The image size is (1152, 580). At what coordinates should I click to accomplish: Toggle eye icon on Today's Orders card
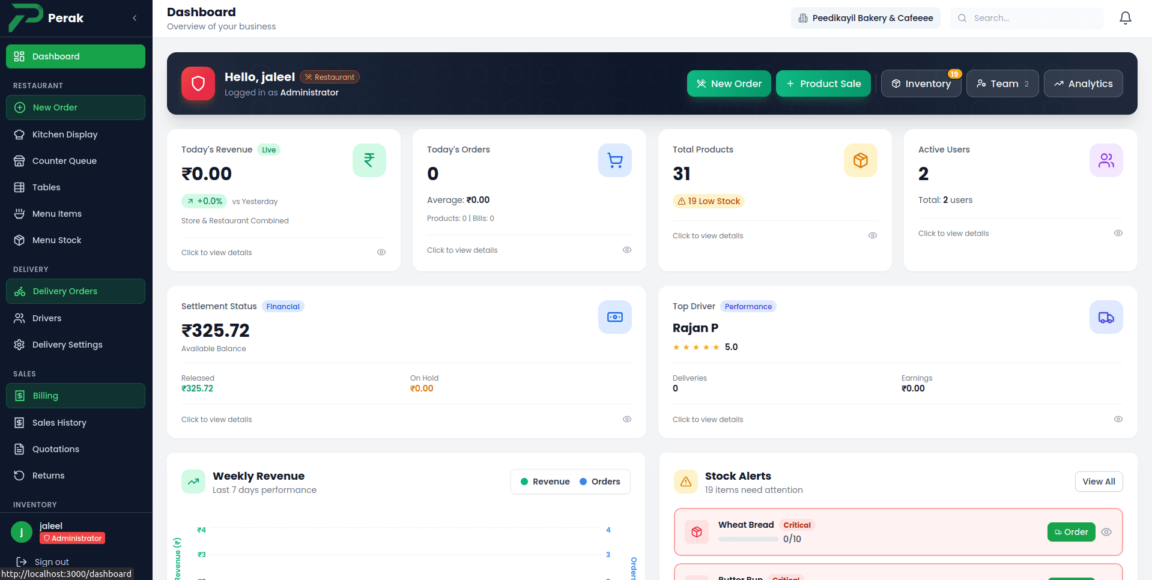coord(627,250)
